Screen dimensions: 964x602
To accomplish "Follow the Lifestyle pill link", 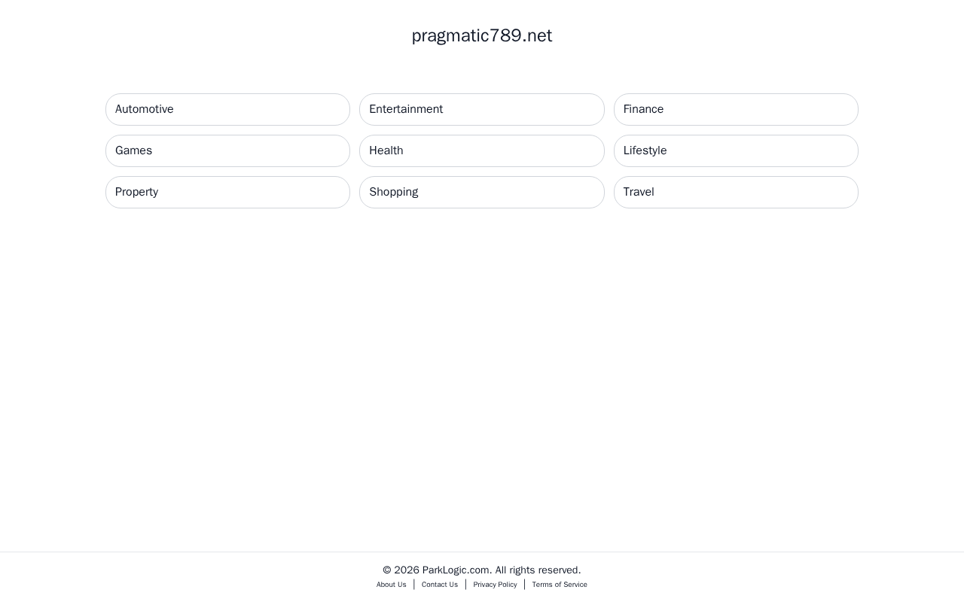I will click(x=736, y=150).
